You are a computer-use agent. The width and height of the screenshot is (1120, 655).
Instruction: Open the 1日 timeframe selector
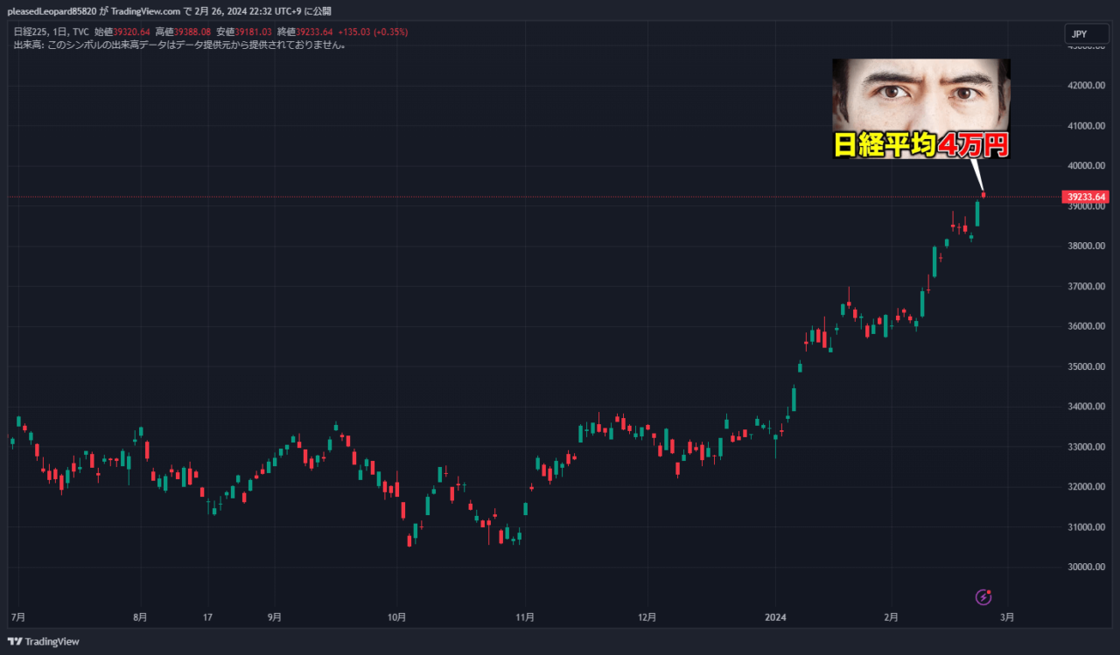pos(59,31)
